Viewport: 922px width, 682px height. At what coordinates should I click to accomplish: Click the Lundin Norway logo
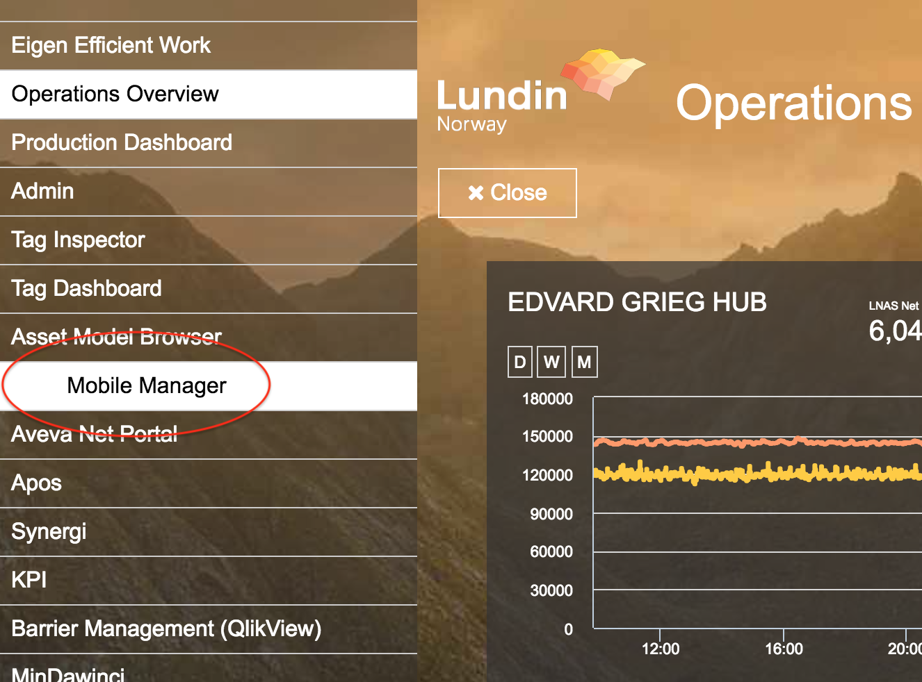coord(540,91)
